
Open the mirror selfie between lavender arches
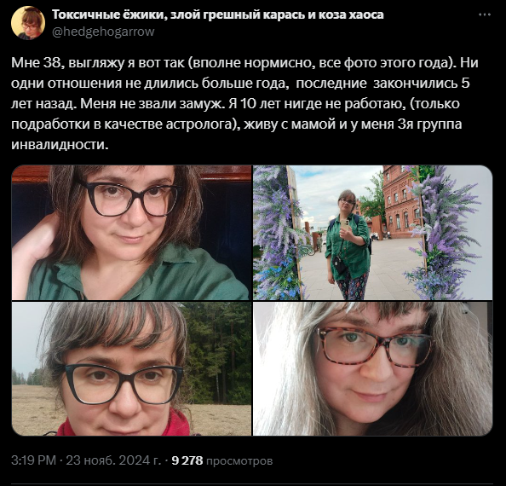point(373,233)
